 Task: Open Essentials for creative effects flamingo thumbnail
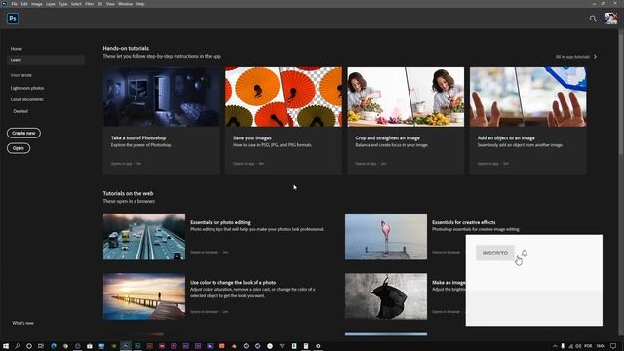386,237
